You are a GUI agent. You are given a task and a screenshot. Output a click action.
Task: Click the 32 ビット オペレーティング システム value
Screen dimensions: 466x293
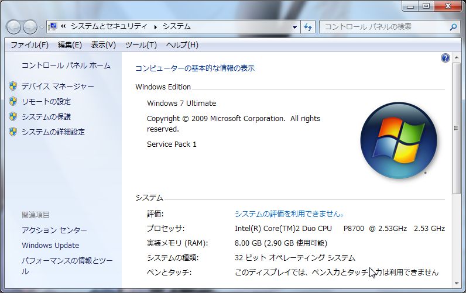[x=295, y=258]
